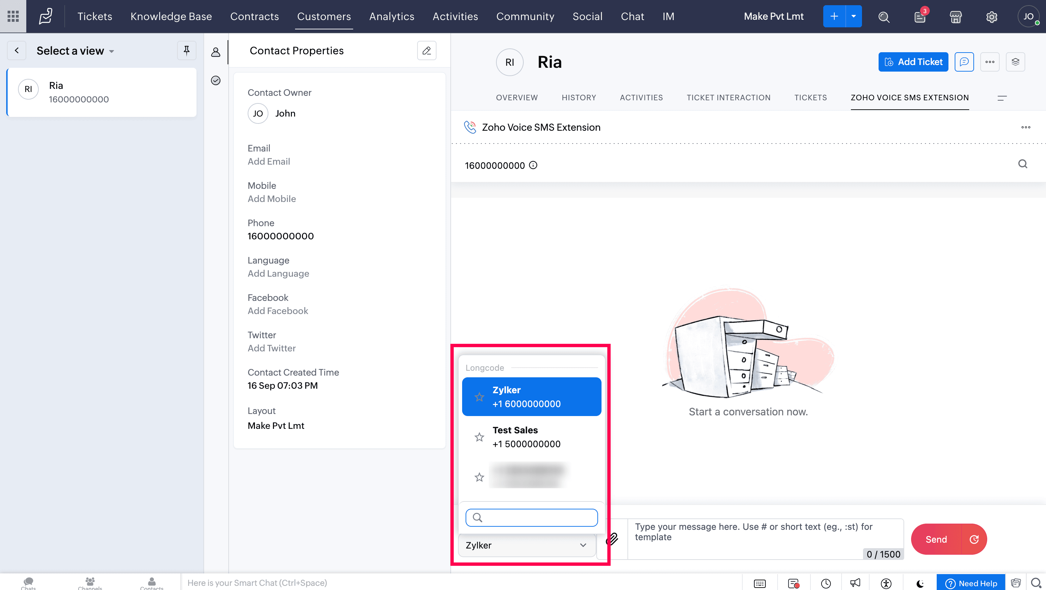
Task: Star the Test Sales number as favorite
Action: pyautogui.click(x=479, y=437)
